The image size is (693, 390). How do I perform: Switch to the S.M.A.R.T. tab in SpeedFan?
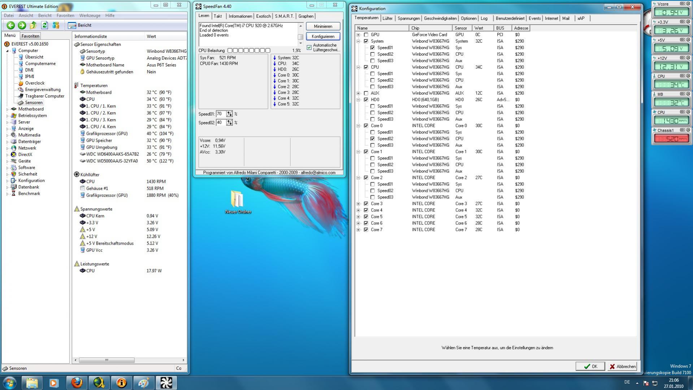click(x=284, y=16)
